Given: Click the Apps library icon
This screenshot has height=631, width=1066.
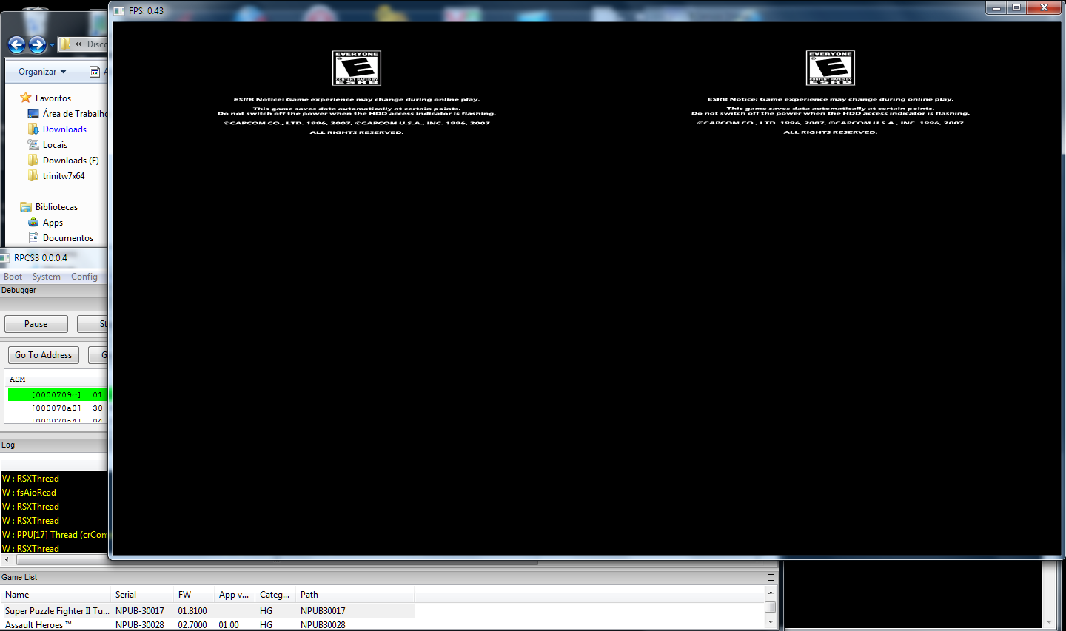Looking at the screenshot, I should coord(33,223).
